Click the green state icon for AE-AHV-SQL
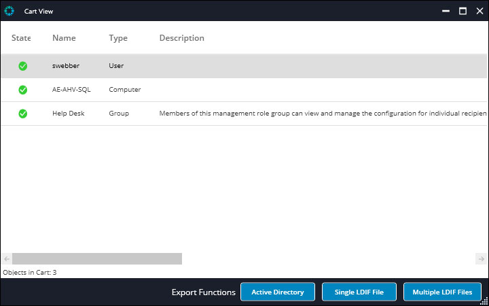489x306 pixels. 23,90
